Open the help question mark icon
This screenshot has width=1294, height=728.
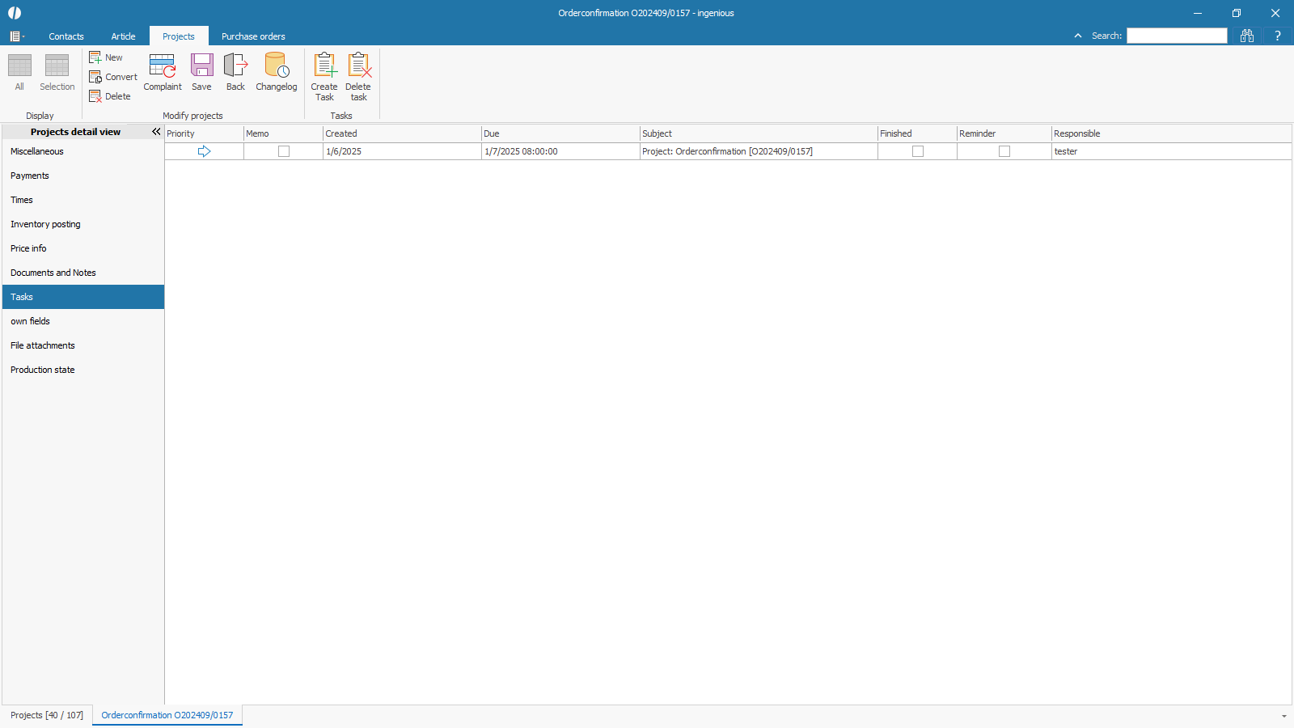tap(1278, 36)
